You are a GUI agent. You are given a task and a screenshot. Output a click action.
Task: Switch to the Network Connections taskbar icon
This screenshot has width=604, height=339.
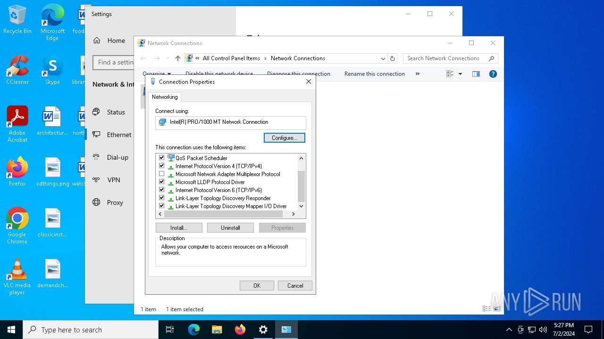(286, 330)
